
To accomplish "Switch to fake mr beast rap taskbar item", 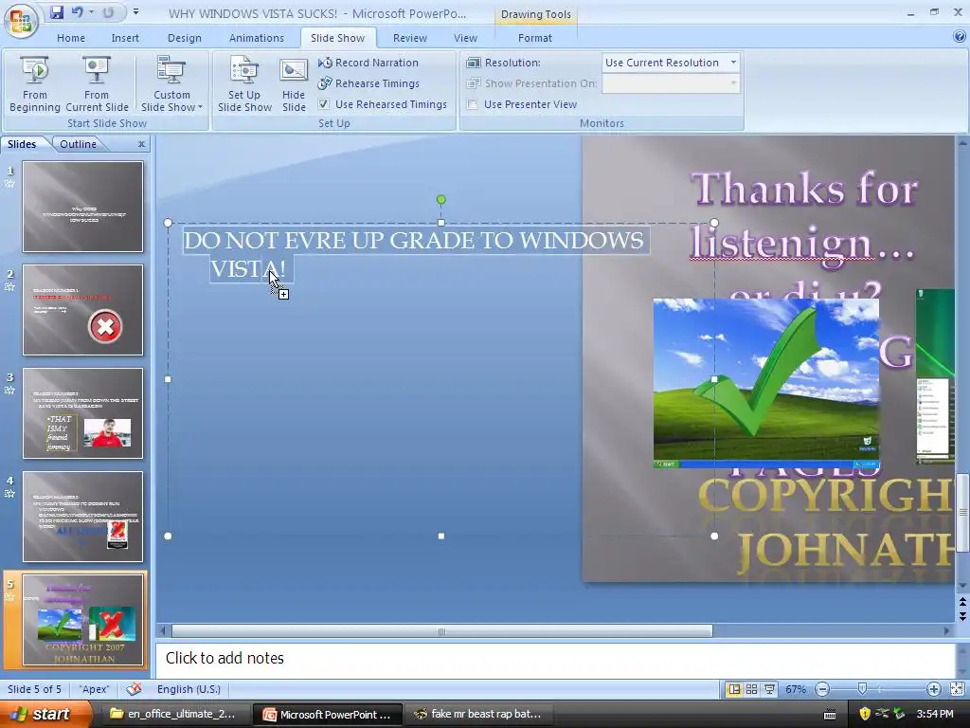I will (479, 714).
